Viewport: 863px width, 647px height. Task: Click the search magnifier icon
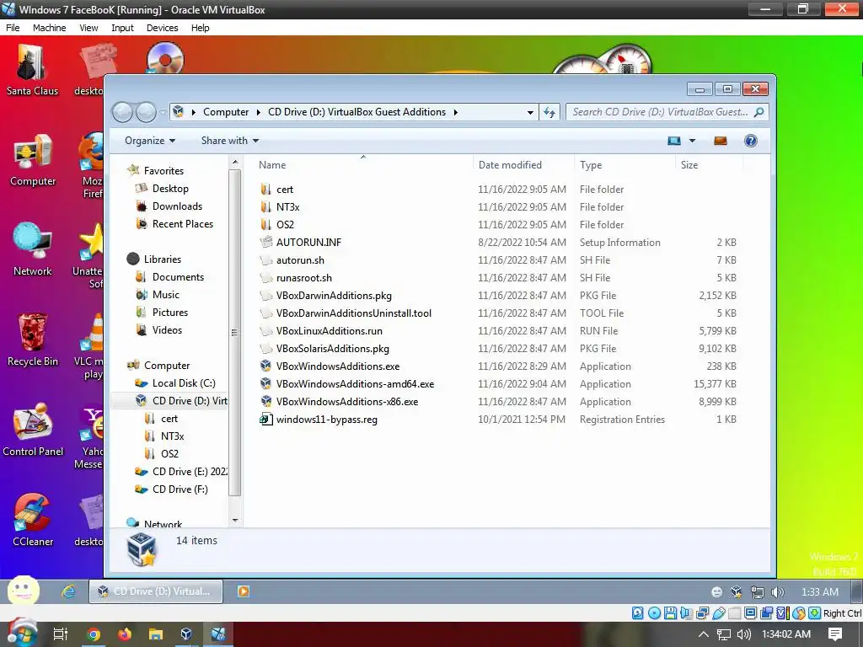coord(758,112)
